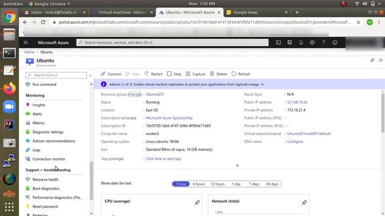
Task: Refresh the VM overview
Action: [241, 74]
